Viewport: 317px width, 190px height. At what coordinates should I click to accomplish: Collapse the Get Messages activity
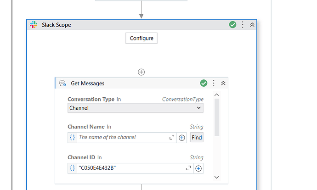223,83
